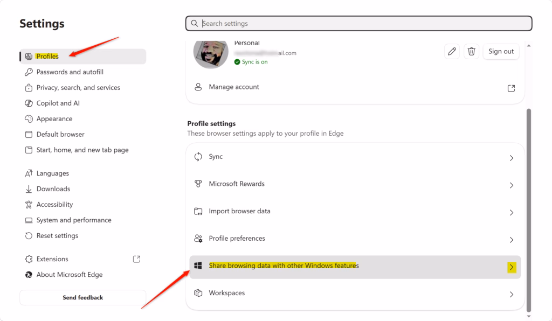Delete the profile using the trash icon
The height and width of the screenshot is (321, 552).
[471, 51]
